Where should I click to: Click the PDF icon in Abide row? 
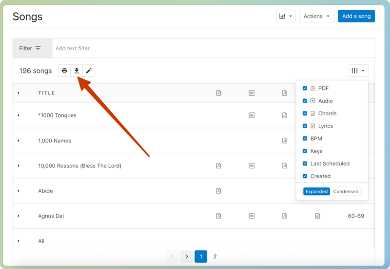pyautogui.click(x=218, y=191)
